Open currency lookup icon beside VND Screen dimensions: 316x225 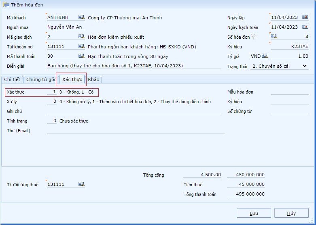tap(265, 56)
